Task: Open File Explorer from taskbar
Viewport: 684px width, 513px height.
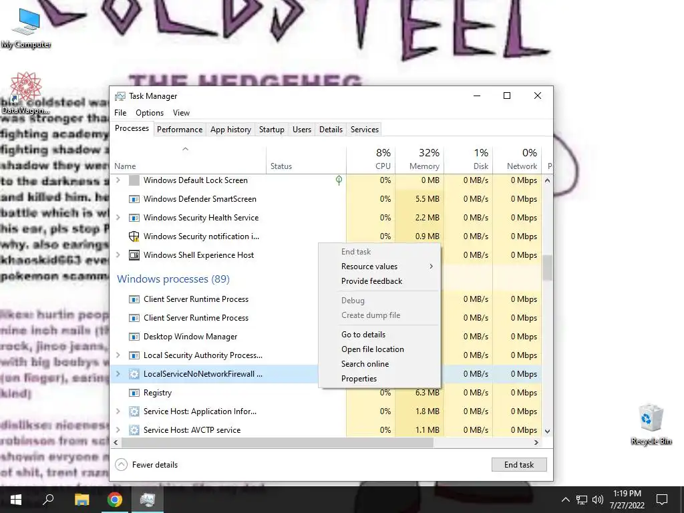Action: click(81, 500)
